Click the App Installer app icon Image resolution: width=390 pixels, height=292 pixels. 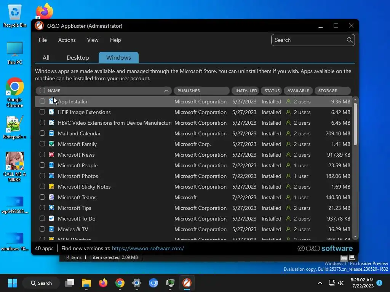coord(51,101)
